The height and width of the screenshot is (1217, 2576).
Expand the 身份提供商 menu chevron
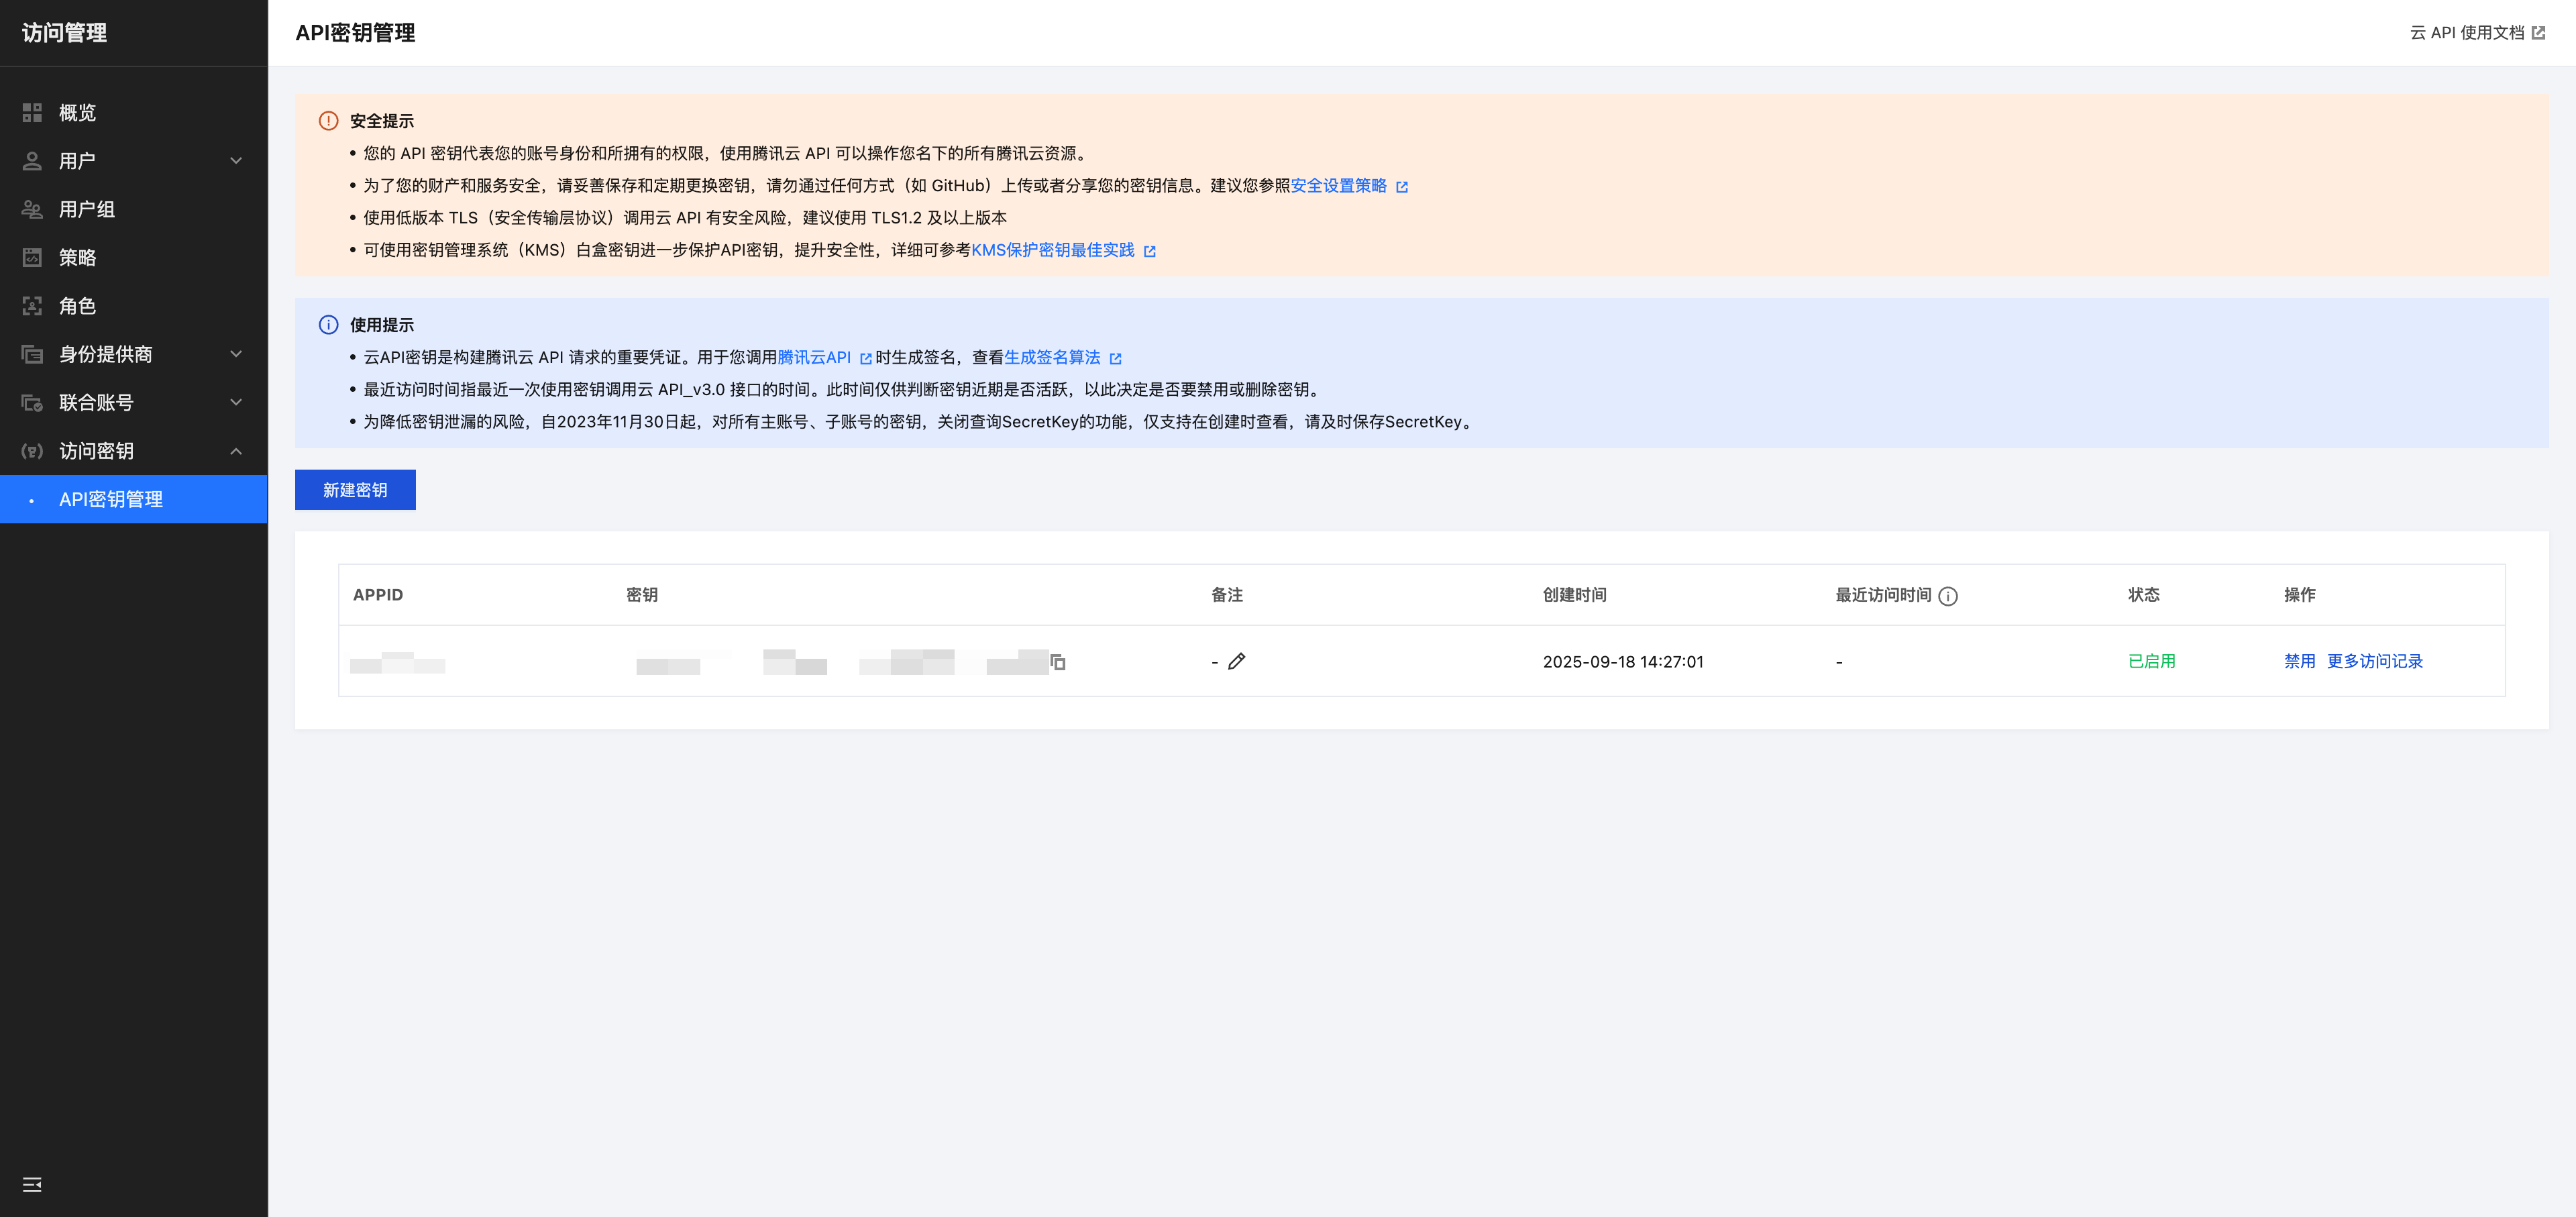tap(236, 354)
